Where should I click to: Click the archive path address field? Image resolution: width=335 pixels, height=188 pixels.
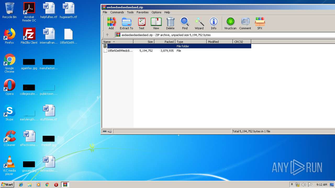[225, 35]
